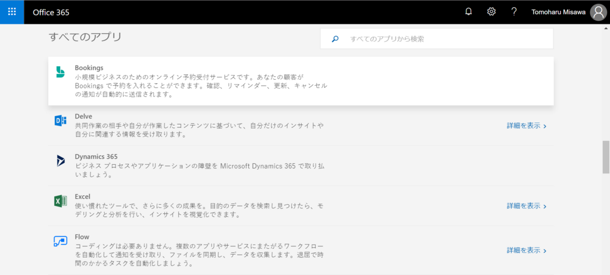Open the app launcher waffle icon
610x275 pixels.
pyautogui.click(x=12, y=12)
